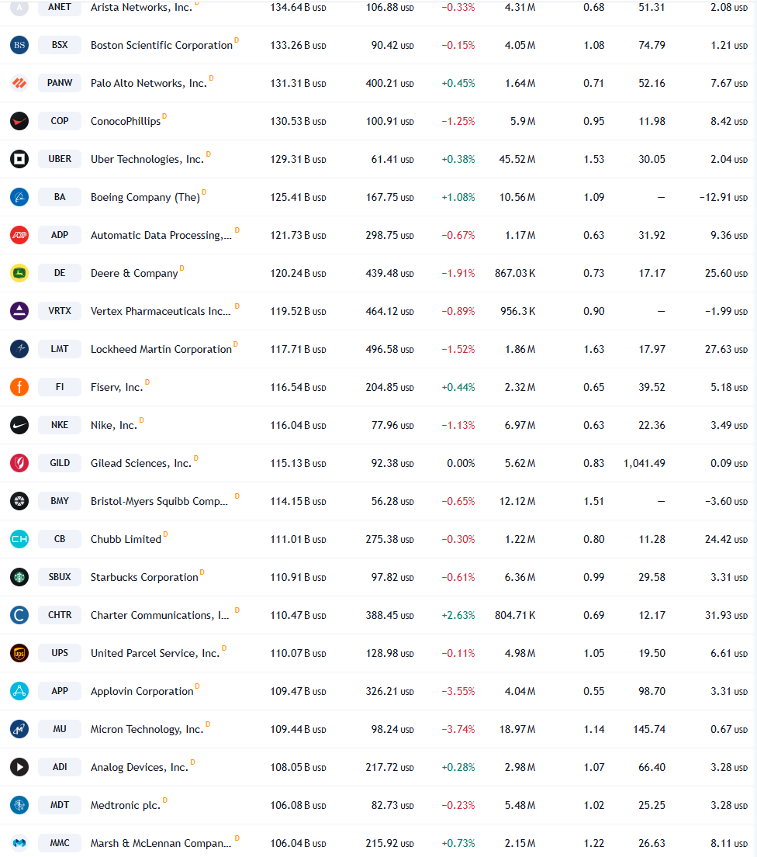Click the Analog Devices logo icon

pos(19,767)
